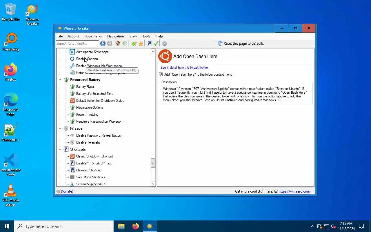
Task: Click the Back navigation arrow icon
Action: [103, 43]
